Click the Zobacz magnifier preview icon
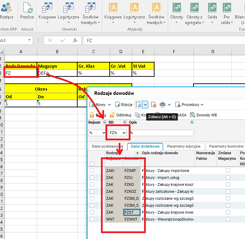245x239 pixels. [139, 105]
